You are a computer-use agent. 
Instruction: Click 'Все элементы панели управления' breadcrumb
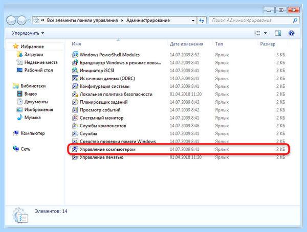tap(82, 20)
